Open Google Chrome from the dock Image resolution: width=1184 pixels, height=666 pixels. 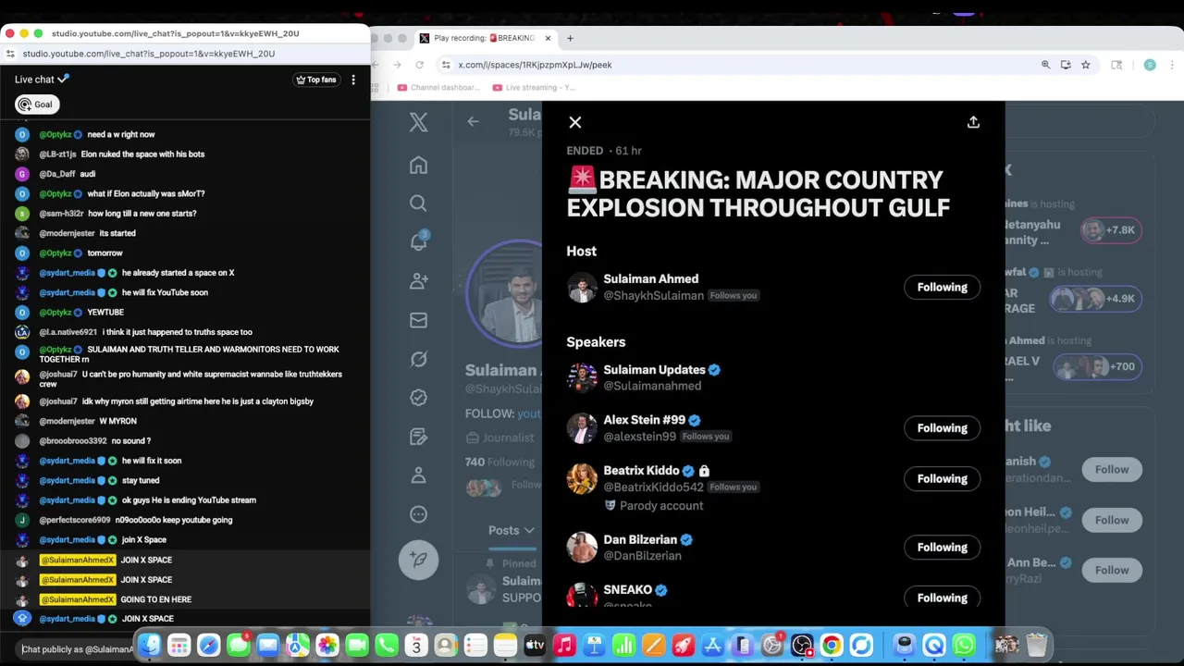(832, 645)
